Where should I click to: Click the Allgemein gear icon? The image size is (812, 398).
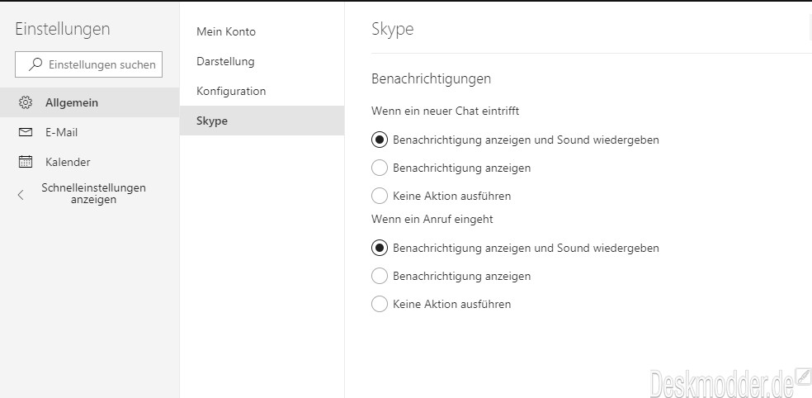click(26, 102)
